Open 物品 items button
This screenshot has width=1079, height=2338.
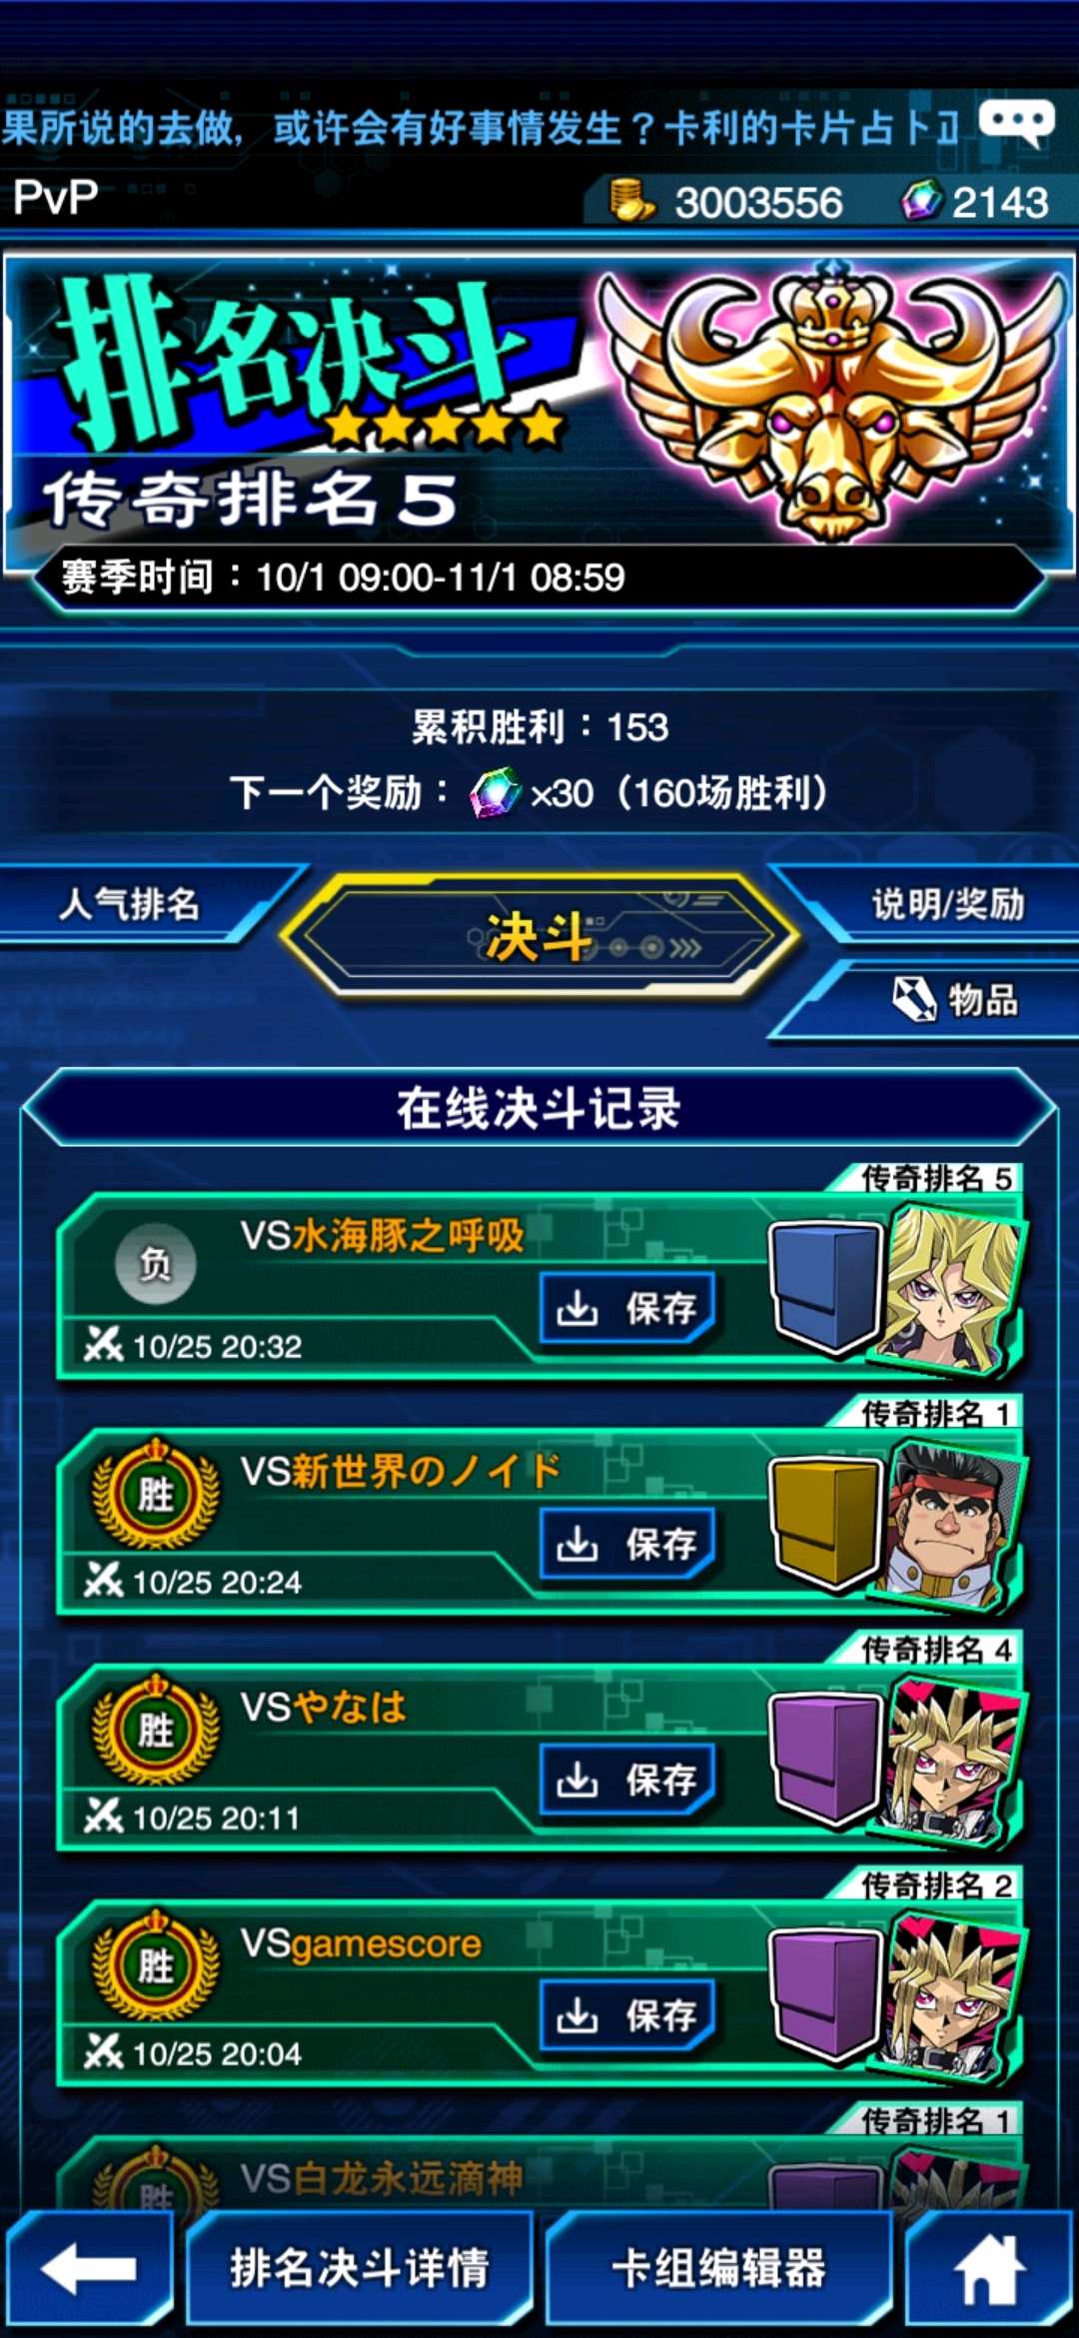929,999
